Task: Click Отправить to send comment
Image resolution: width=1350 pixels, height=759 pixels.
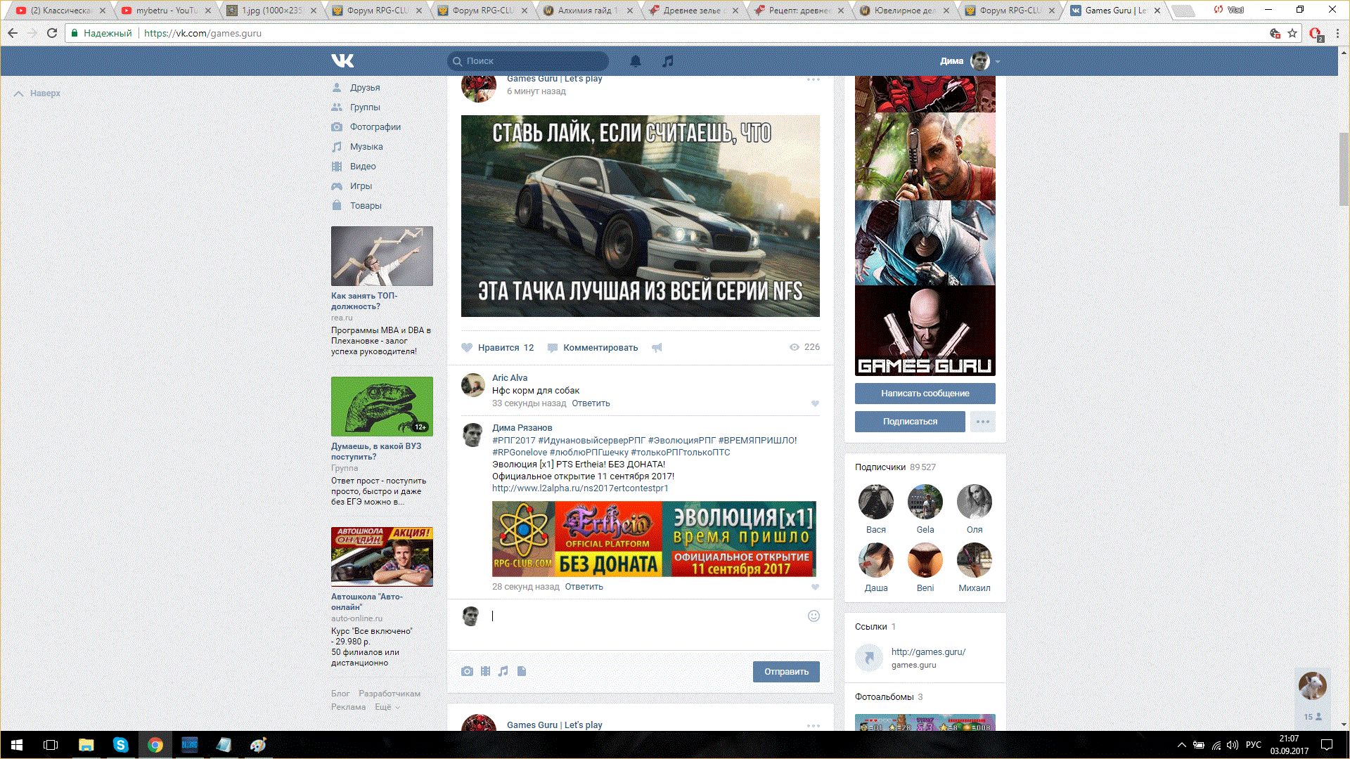Action: tap(786, 672)
